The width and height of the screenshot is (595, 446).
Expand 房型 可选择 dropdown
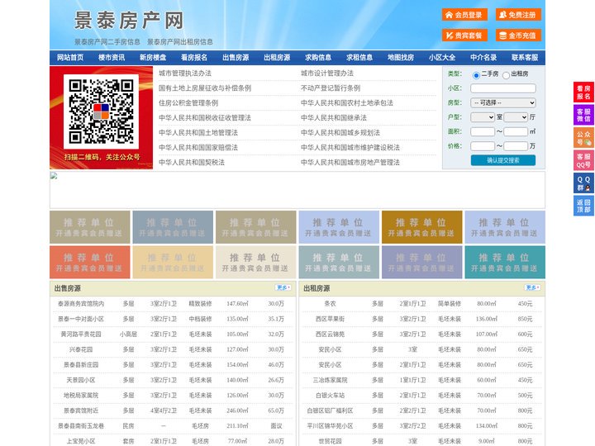pos(503,102)
